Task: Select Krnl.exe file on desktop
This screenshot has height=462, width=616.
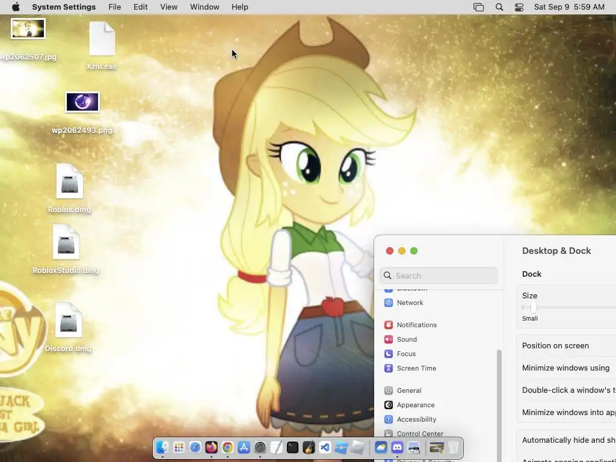Action: click(102, 45)
